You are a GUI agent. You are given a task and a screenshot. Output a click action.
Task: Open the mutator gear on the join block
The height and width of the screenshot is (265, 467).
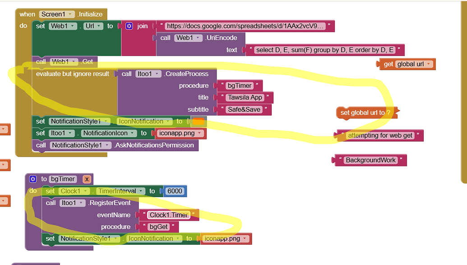pyautogui.click(x=129, y=26)
